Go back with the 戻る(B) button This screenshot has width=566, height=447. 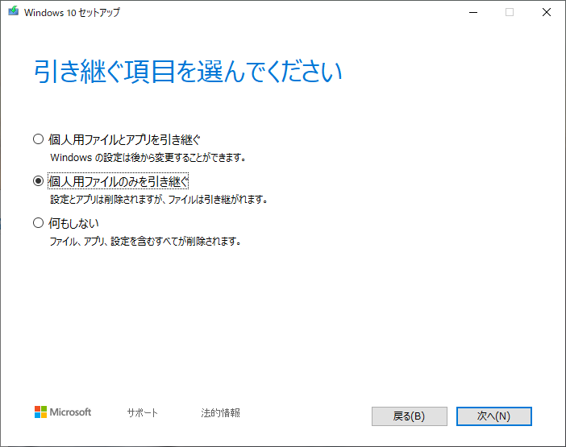409,416
